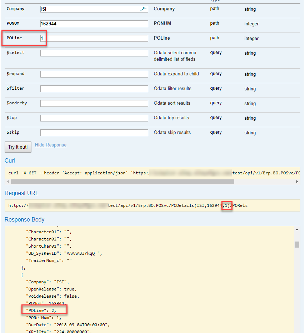Click the autofill icon in Company field

pos(144,9)
